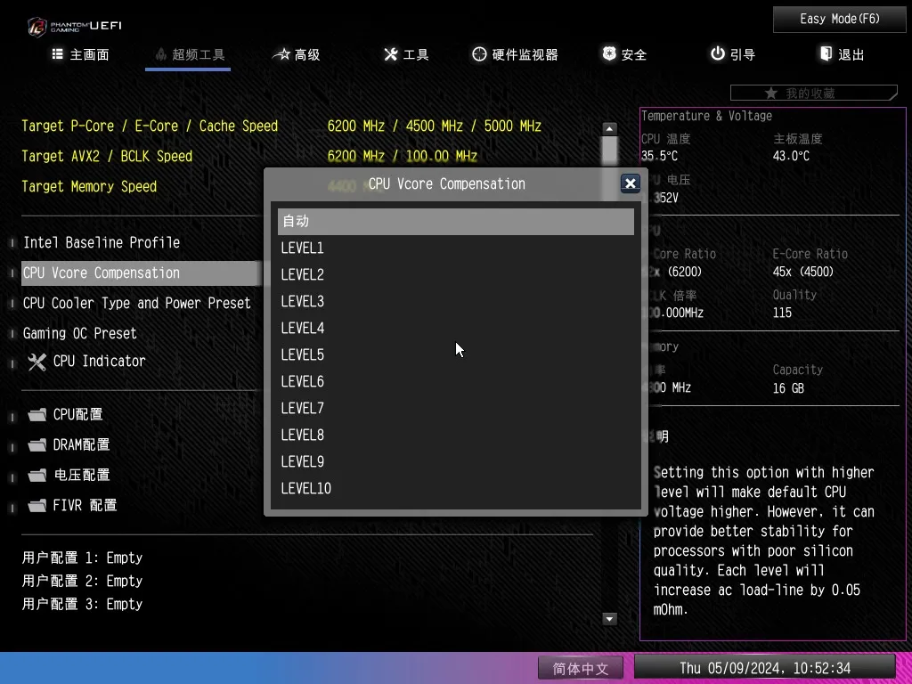Click the scrollbar down arrow
The width and height of the screenshot is (912, 684).
pos(609,619)
